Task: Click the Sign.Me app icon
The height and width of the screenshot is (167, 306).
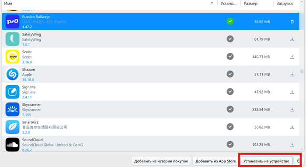Action: [x=13, y=92]
